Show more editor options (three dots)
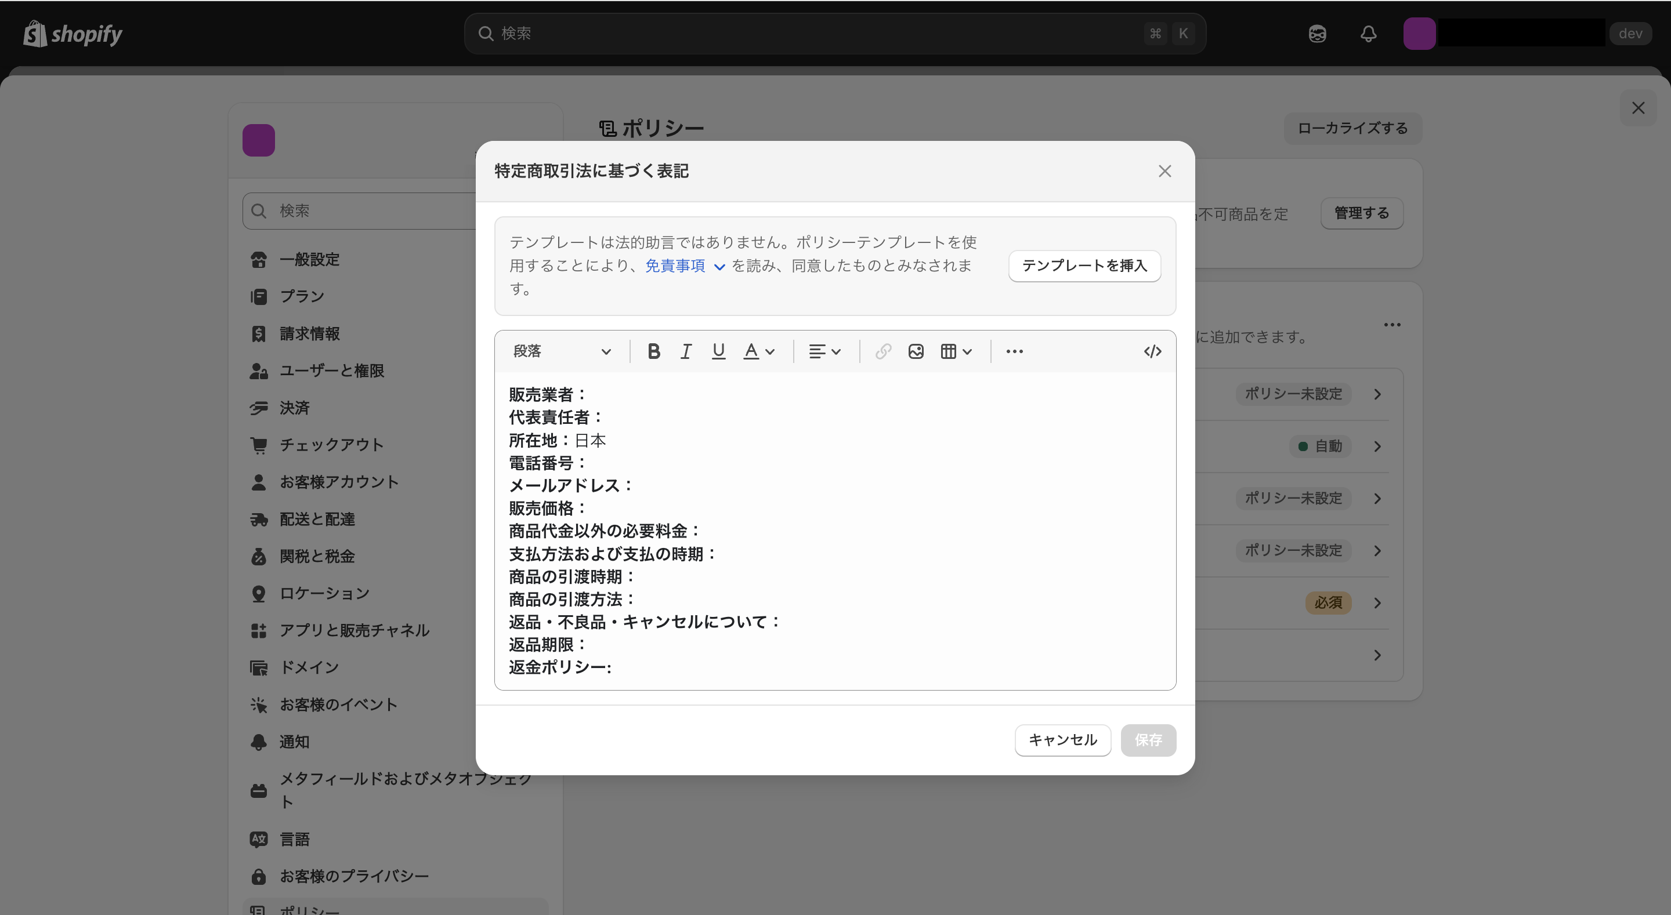Image resolution: width=1671 pixels, height=915 pixels. click(1014, 351)
